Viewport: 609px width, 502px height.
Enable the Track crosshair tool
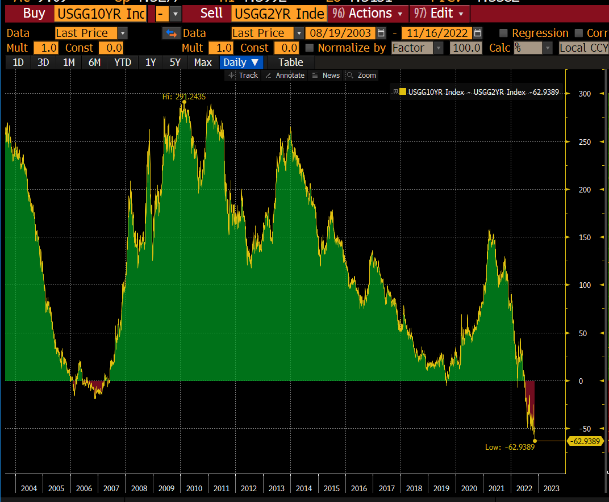(x=244, y=75)
